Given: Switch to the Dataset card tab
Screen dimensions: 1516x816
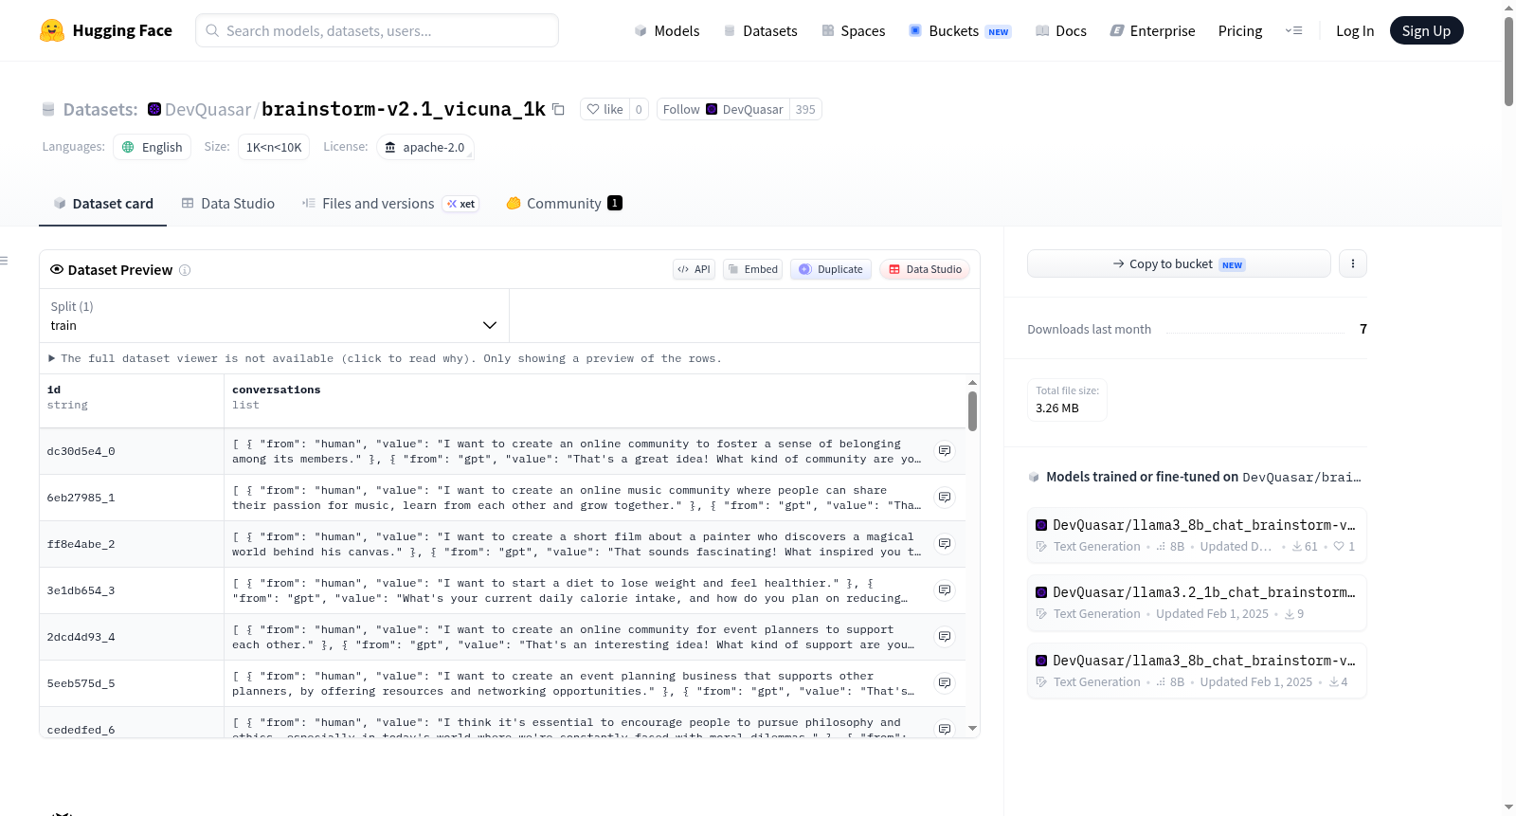Looking at the screenshot, I should pos(103,204).
